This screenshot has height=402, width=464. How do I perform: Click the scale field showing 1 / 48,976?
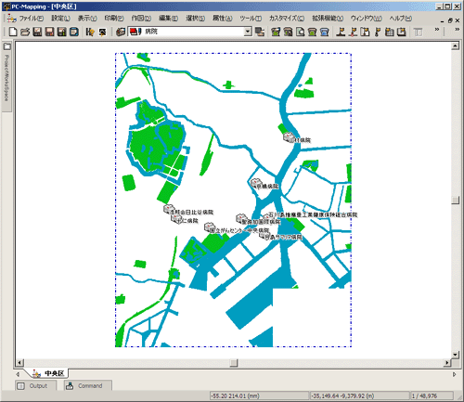click(x=432, y=396)
